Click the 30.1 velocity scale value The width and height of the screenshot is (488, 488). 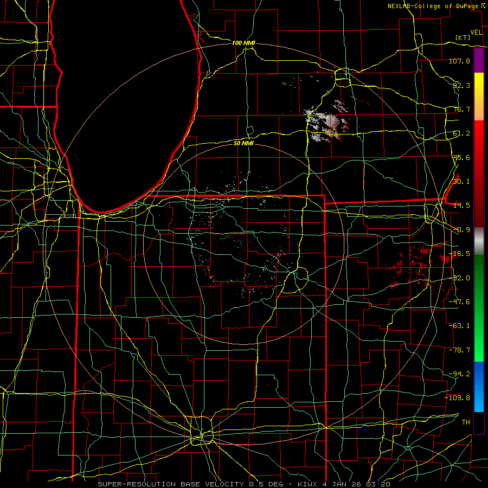461,182
